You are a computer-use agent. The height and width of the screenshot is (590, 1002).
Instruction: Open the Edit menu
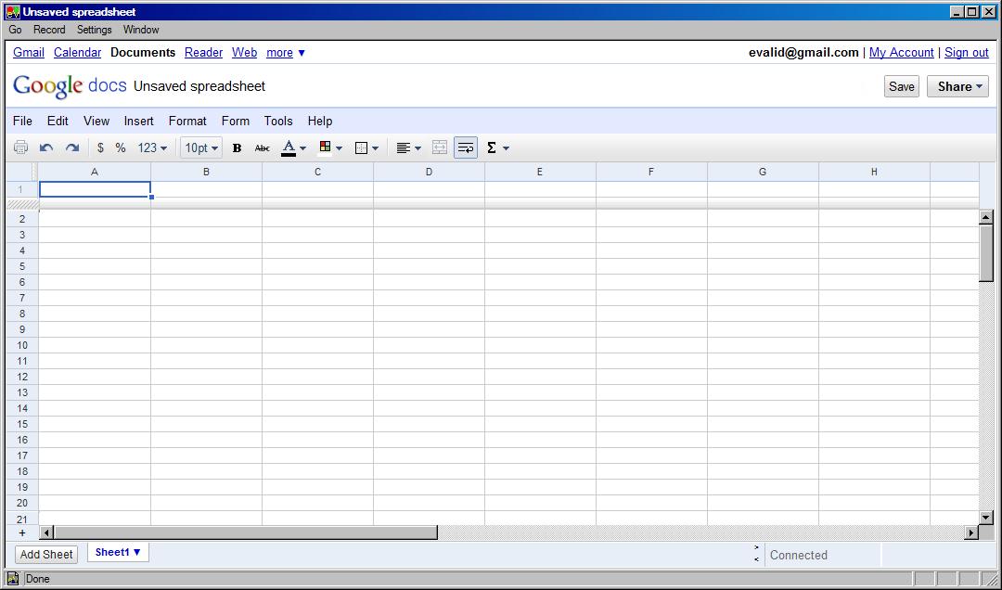click(x=58, y=121)
